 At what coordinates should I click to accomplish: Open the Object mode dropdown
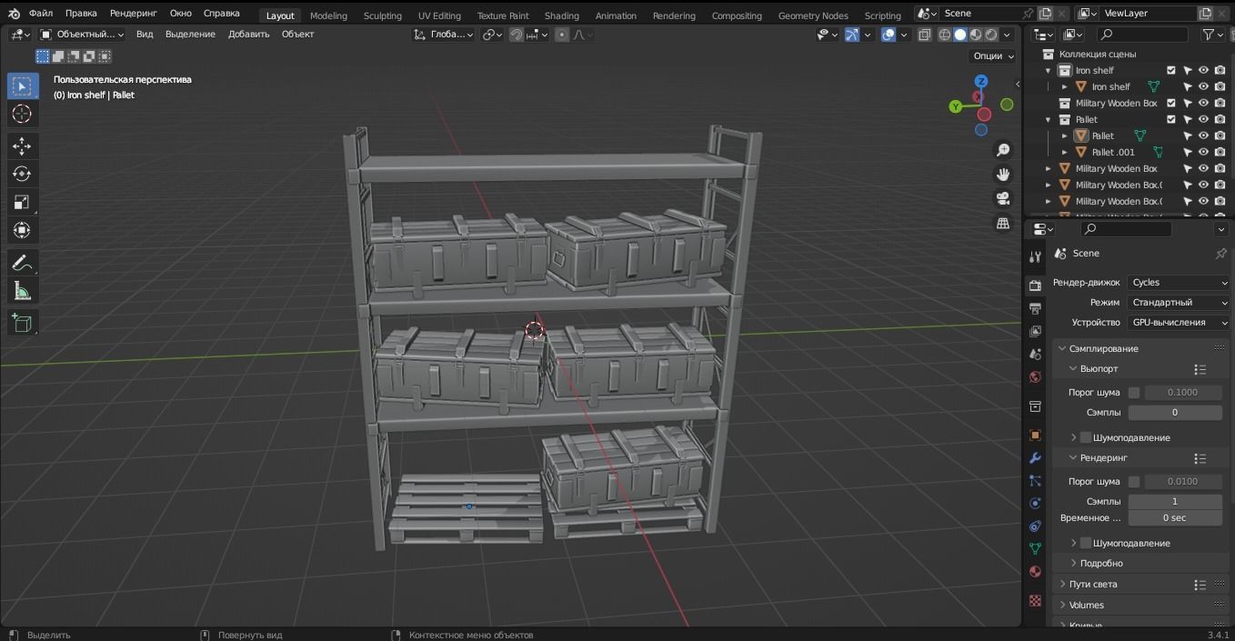tap(83, 35)
